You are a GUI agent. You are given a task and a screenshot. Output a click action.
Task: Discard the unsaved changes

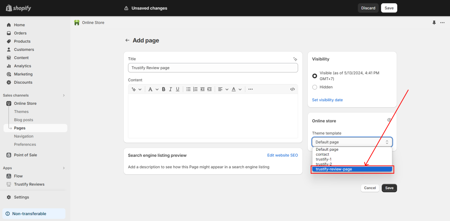pos(368,8)
